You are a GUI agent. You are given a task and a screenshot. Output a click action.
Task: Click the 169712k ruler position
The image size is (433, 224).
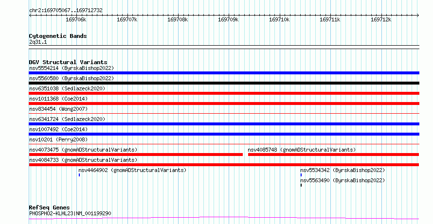pos(381,20)
